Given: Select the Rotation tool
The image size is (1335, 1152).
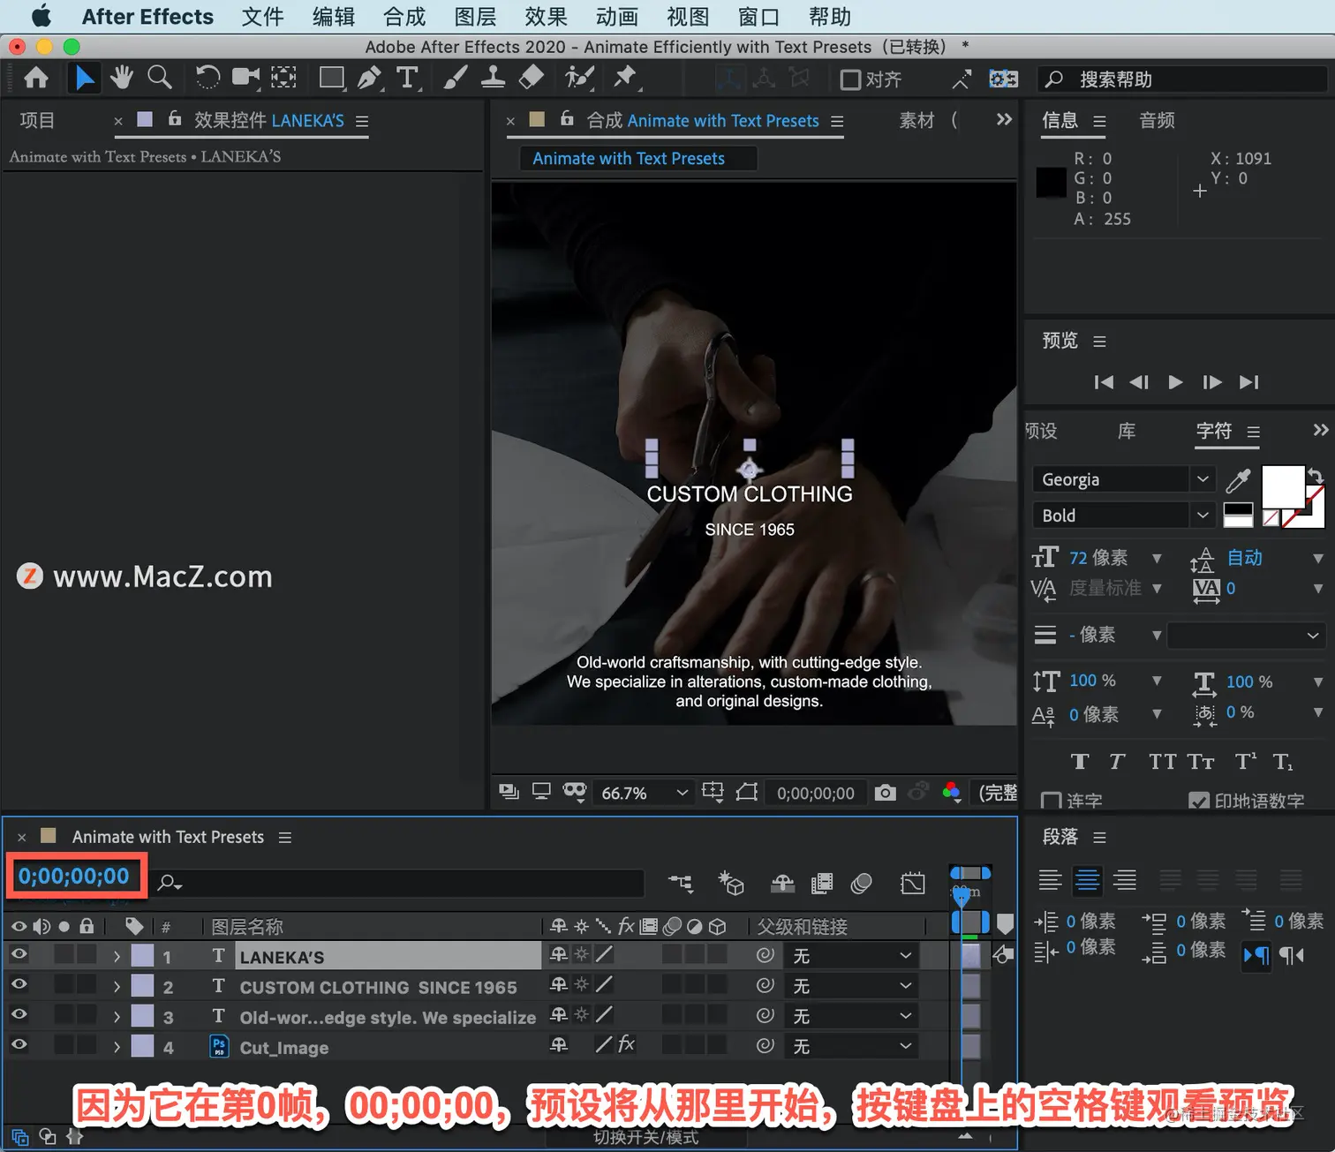Looking at the screenshot, I should 207,79.
